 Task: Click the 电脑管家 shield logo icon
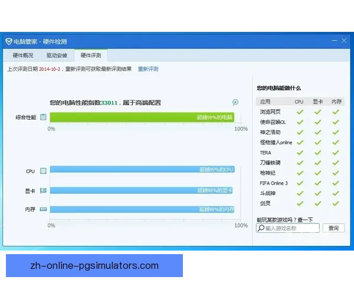[9, 41]
